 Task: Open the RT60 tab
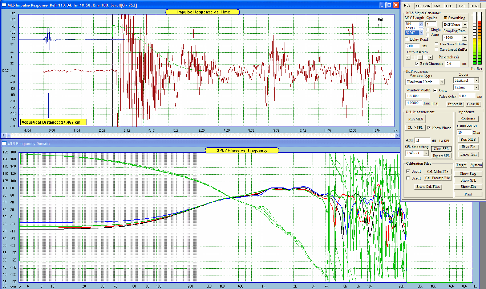474,6
